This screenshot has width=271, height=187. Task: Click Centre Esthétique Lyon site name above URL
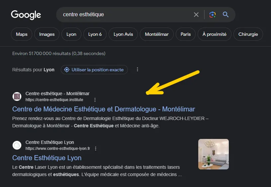49,142
